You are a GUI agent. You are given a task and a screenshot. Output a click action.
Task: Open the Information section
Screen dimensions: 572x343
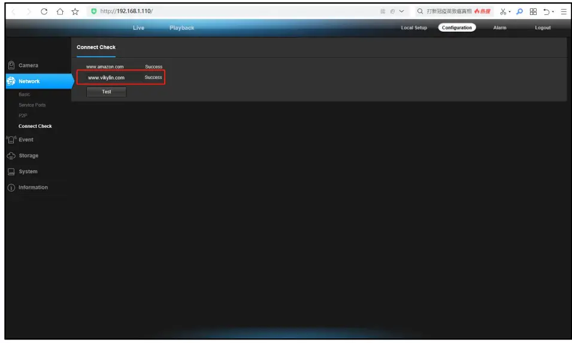click(x=33, y=188)
